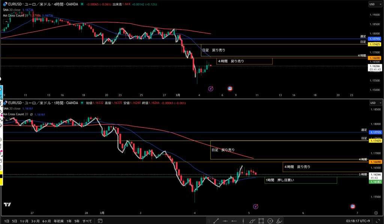
Task: Click the TradingView logo in lower chart
Action: [7, 204]
